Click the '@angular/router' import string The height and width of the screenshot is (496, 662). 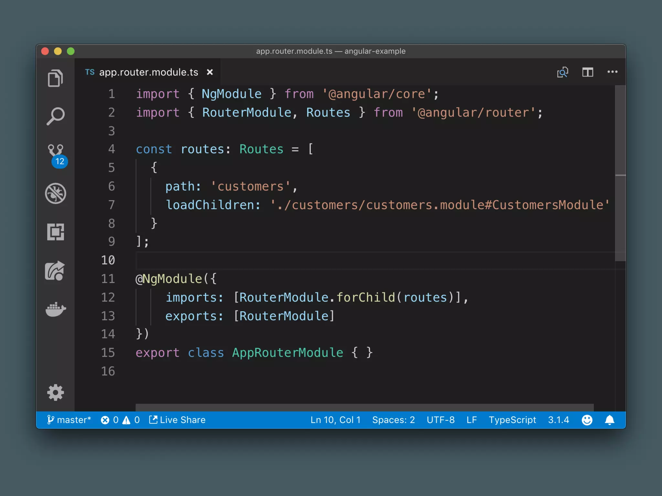click(x=474, y=113)
